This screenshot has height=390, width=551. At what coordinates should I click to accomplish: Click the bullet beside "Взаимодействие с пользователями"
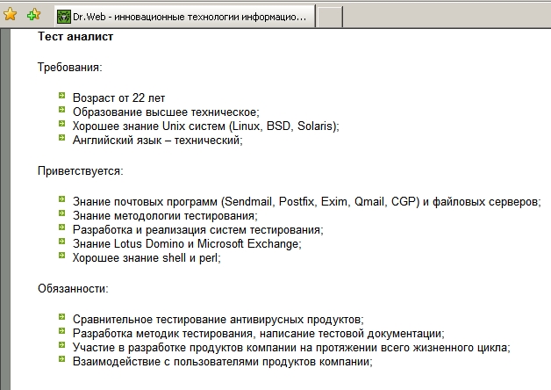click(61, 360)
